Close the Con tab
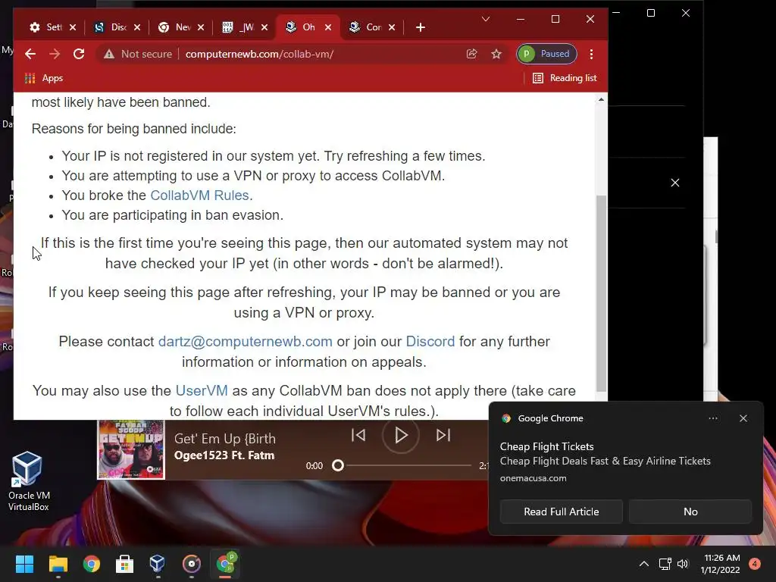 pos(392,27)
